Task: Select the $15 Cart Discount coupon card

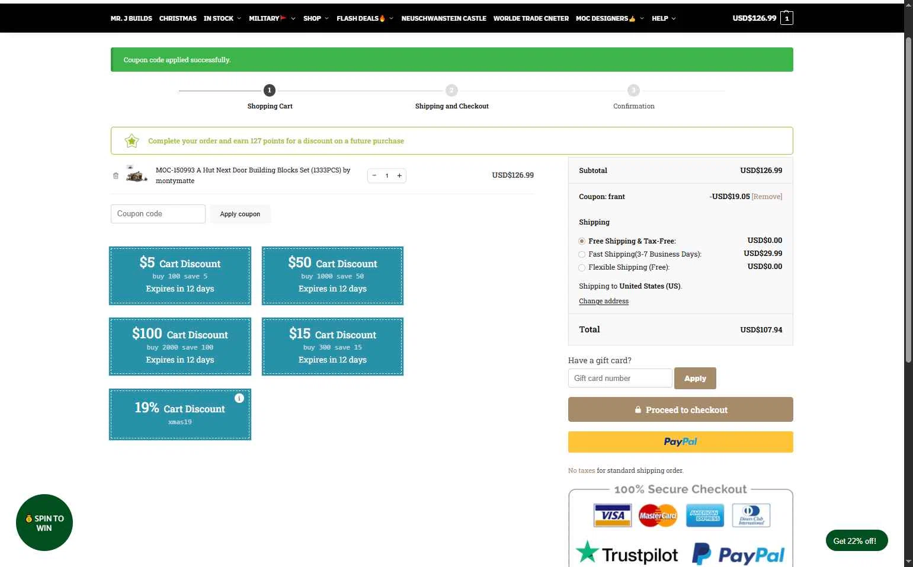Action: tap(332, 347)
